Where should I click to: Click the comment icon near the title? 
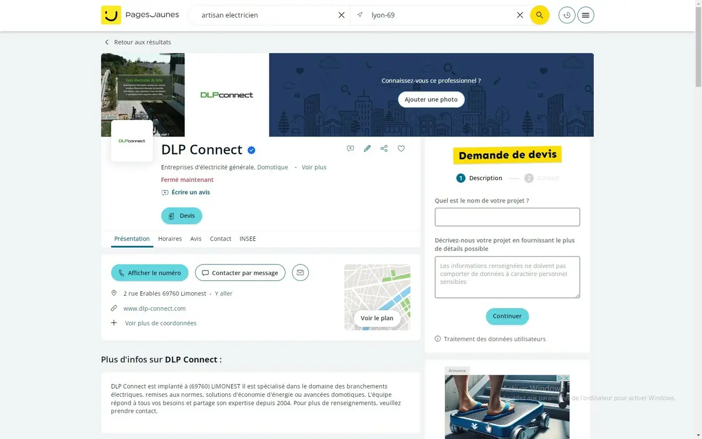tap(350, 149)
